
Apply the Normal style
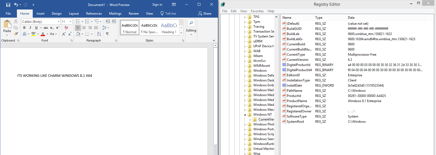pos(130,27)
